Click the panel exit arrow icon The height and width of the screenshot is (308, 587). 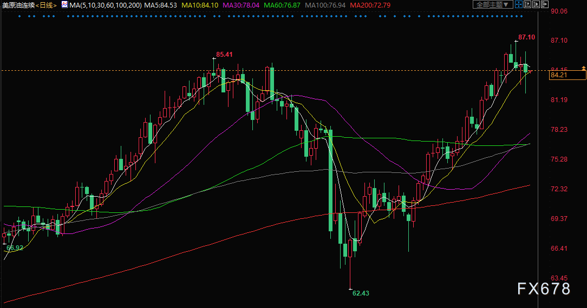click(x=545, y=5)
